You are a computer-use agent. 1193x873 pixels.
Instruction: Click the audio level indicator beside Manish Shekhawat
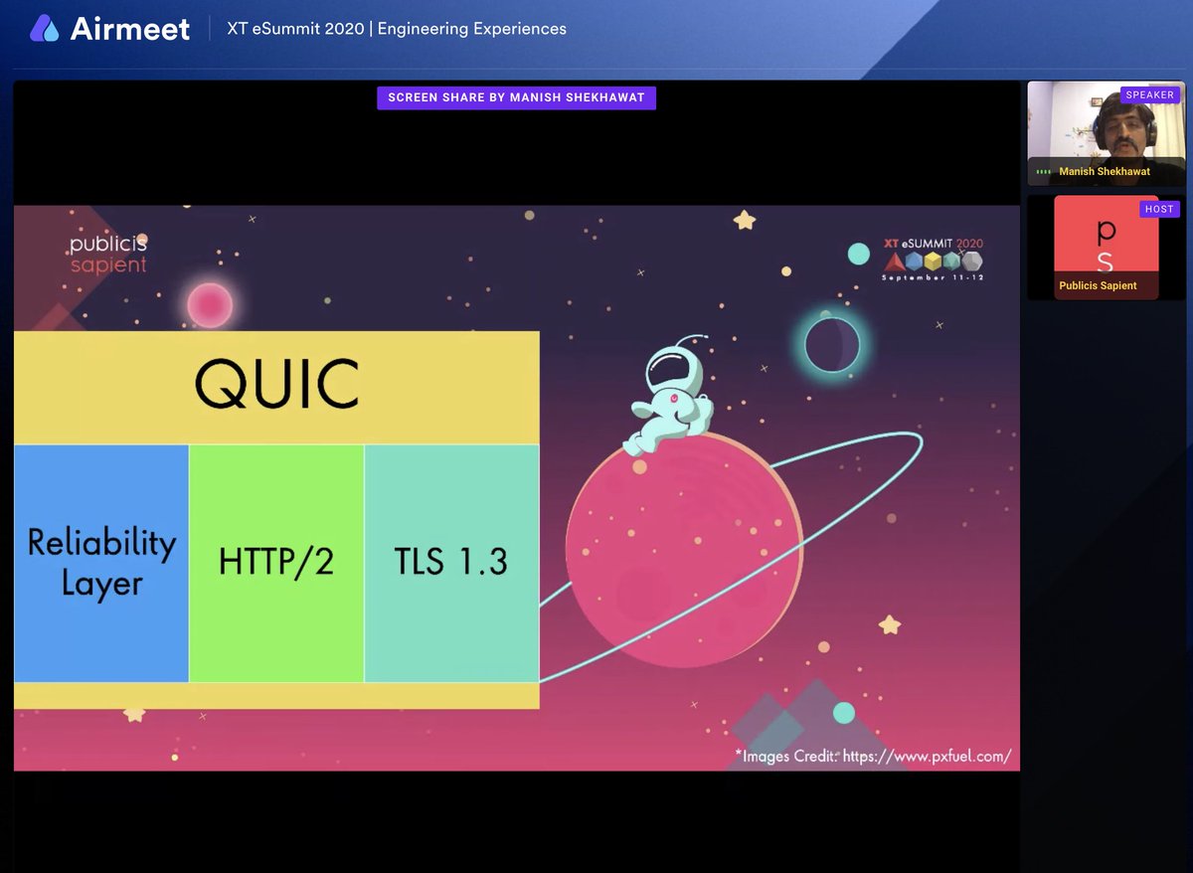pyautogui.click(x=1044, y=172)
